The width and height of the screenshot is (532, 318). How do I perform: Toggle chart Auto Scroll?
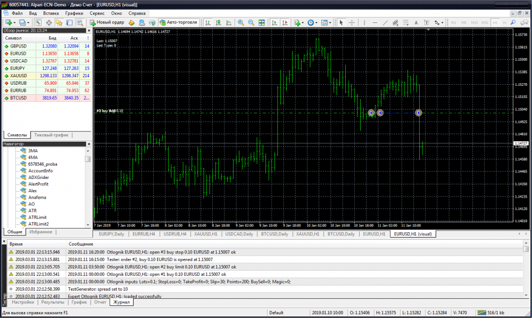tap(275, 22)
